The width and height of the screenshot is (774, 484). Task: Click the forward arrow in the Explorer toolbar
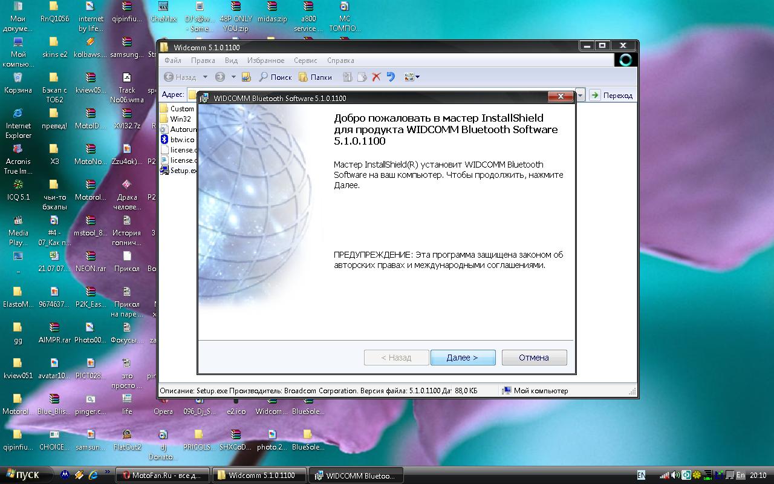pos(220,77)
